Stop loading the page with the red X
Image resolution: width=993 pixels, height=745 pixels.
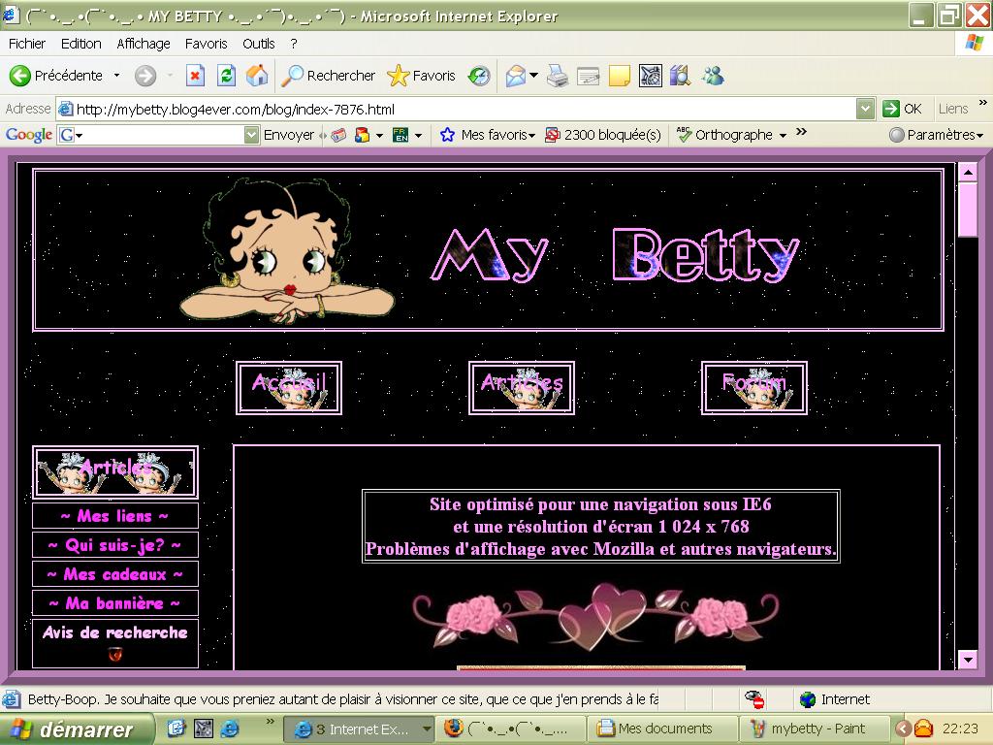pos(195,76)
